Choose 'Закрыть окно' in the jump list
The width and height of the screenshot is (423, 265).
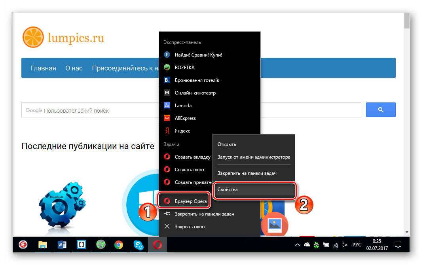210,227
